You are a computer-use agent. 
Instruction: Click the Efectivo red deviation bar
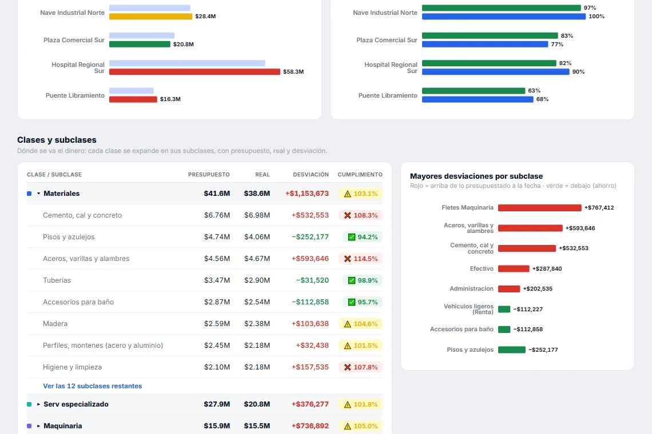click(x=514, y=269)
